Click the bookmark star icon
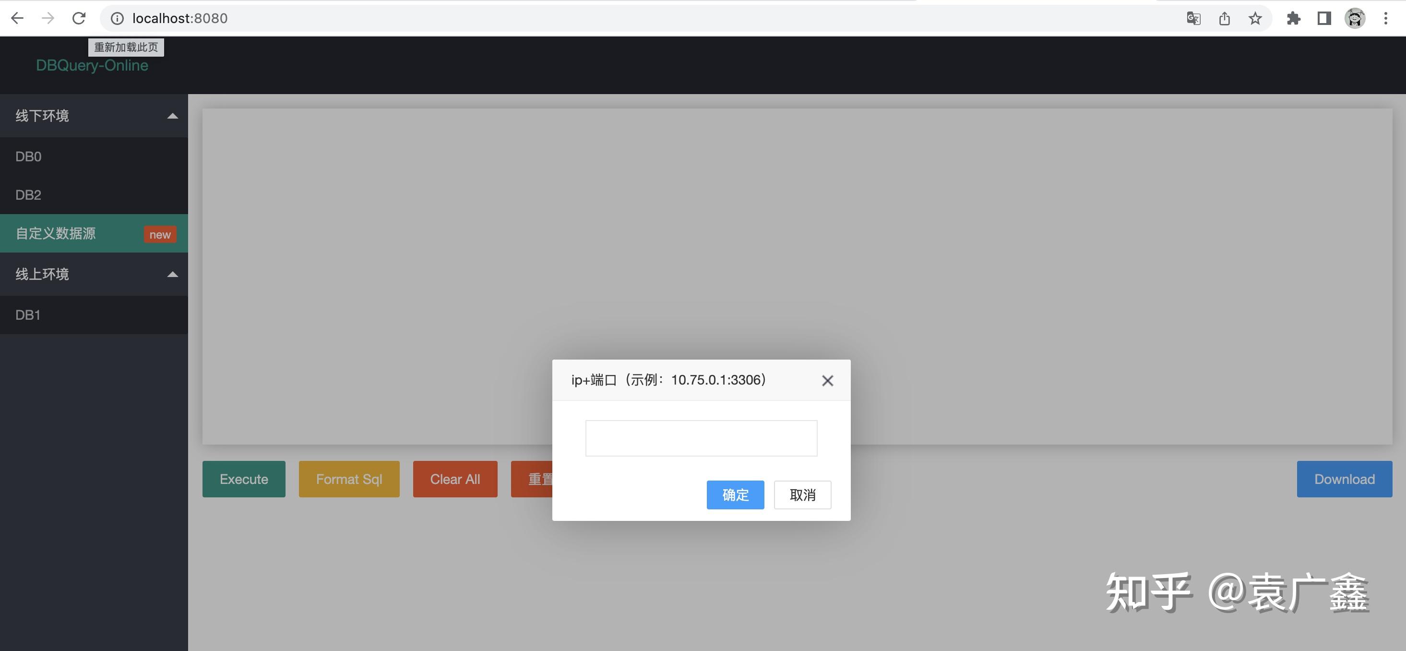Viewport: 1406px width, 651px height. [x=1256, y=18]
